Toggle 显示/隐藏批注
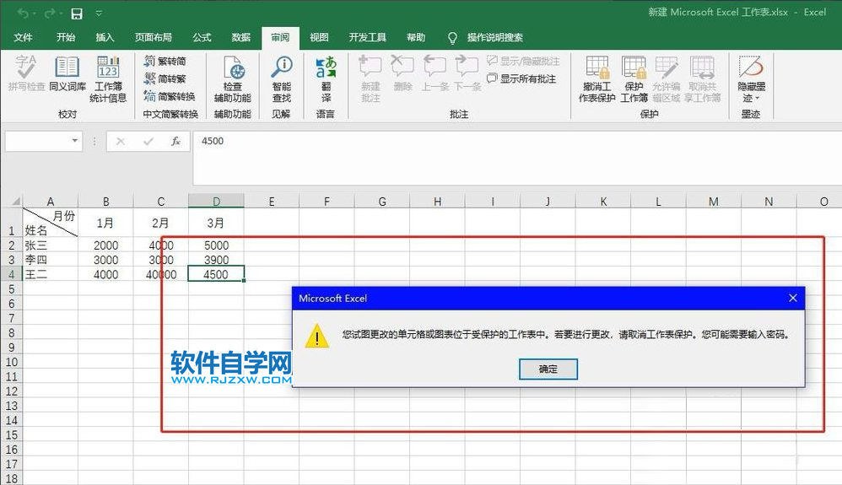 click(x=524, y=62)
